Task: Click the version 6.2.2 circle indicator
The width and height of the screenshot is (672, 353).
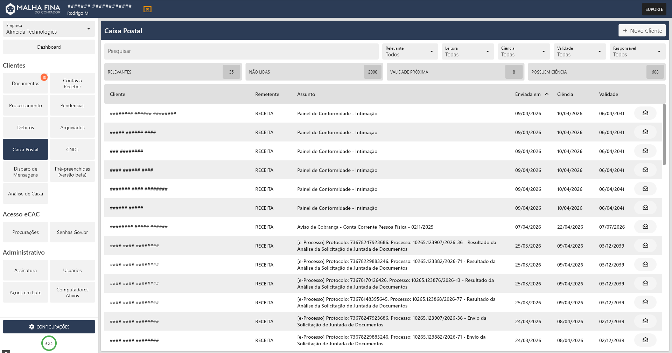Action: (x=49, y=344)
